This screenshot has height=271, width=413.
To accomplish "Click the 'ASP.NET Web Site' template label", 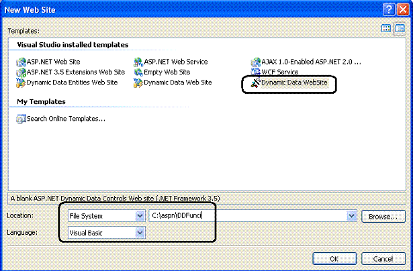I will point(54,62).
